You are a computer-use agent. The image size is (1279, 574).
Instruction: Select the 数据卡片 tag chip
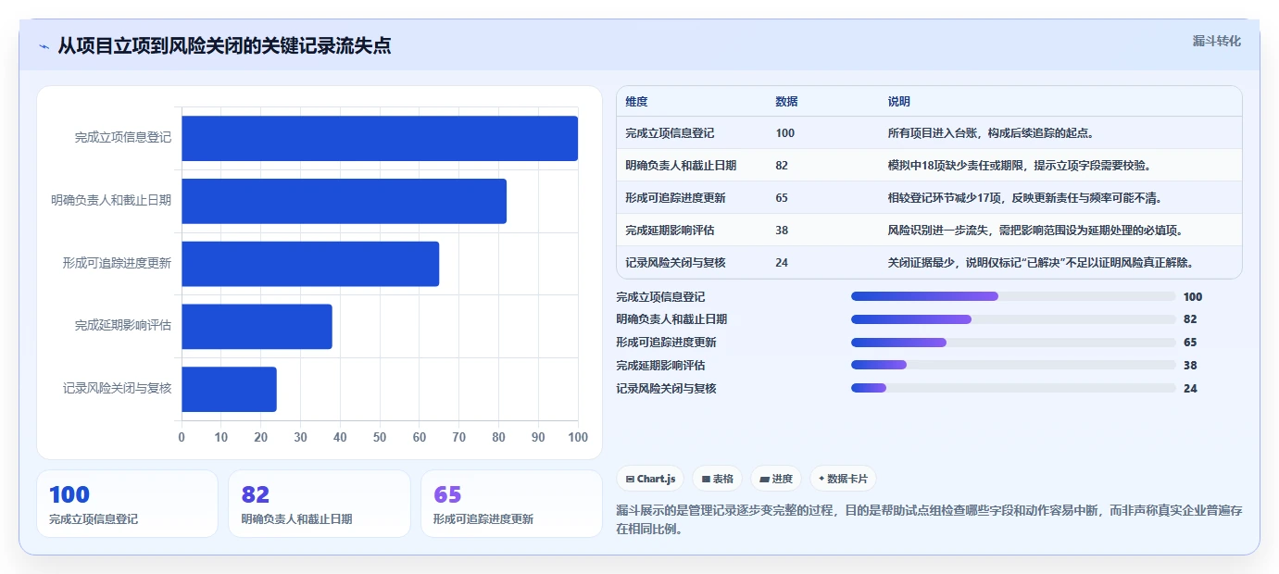pos(843,479)
